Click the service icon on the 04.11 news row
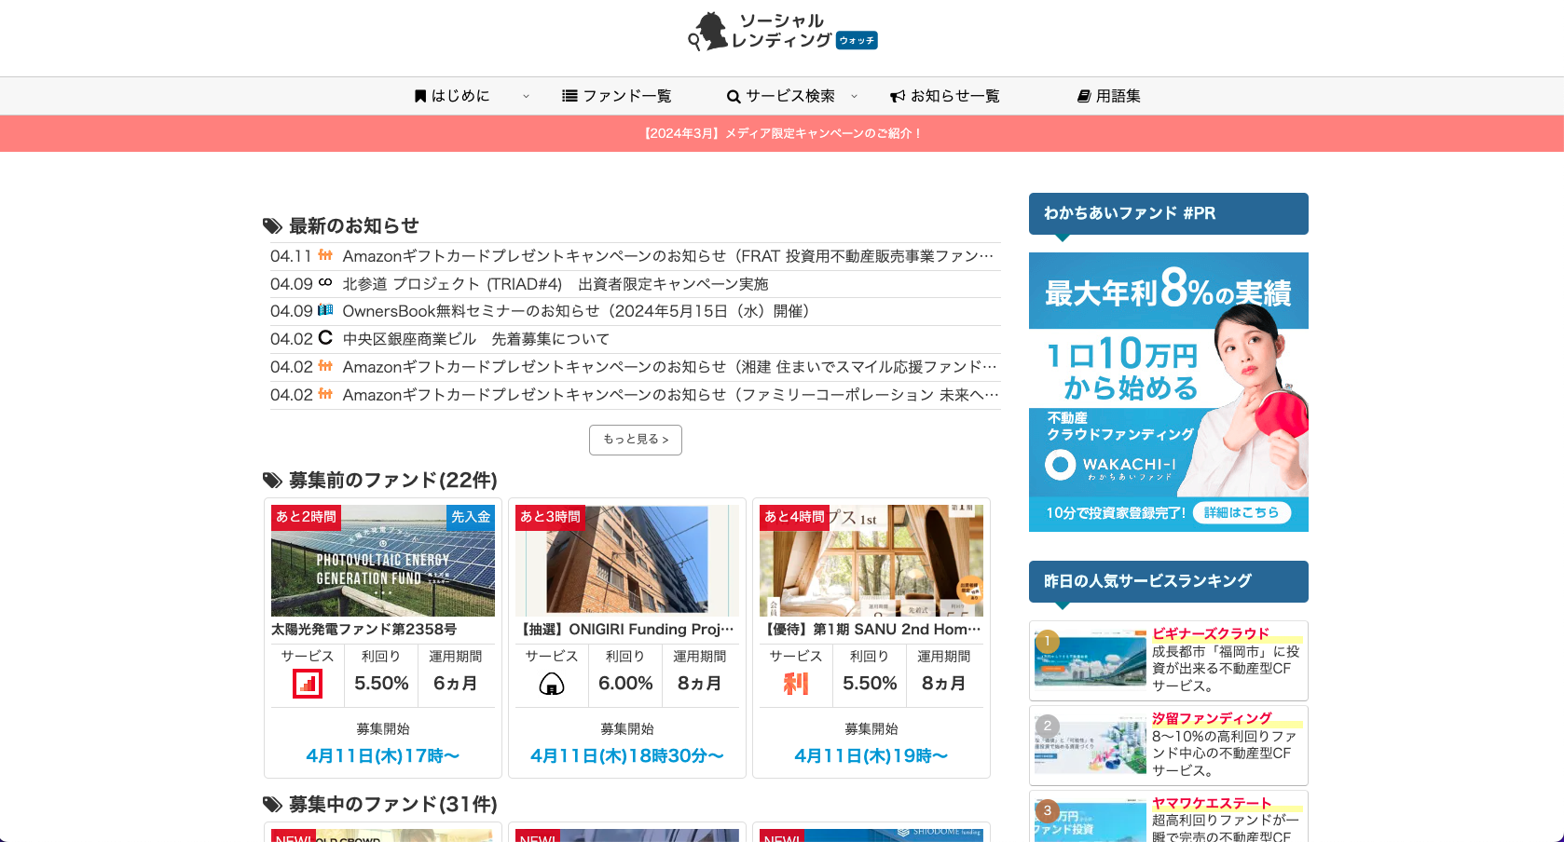 point(325,255)
